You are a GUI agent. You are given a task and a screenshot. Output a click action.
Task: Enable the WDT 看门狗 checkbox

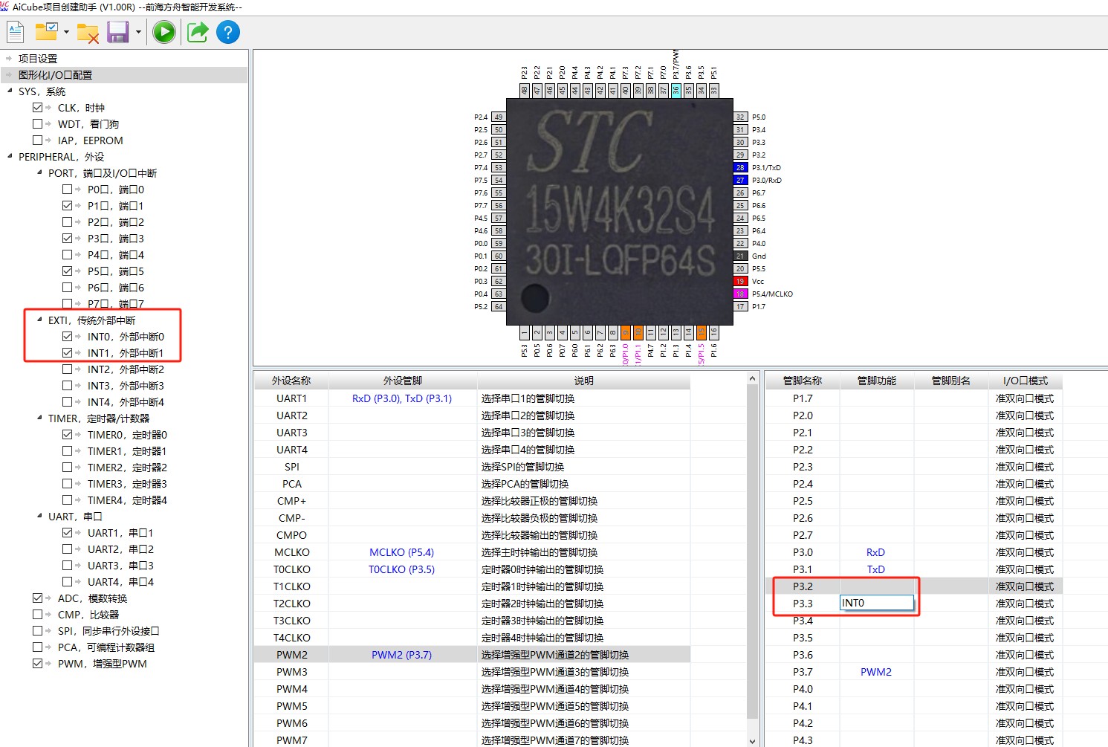pos(38,124)
